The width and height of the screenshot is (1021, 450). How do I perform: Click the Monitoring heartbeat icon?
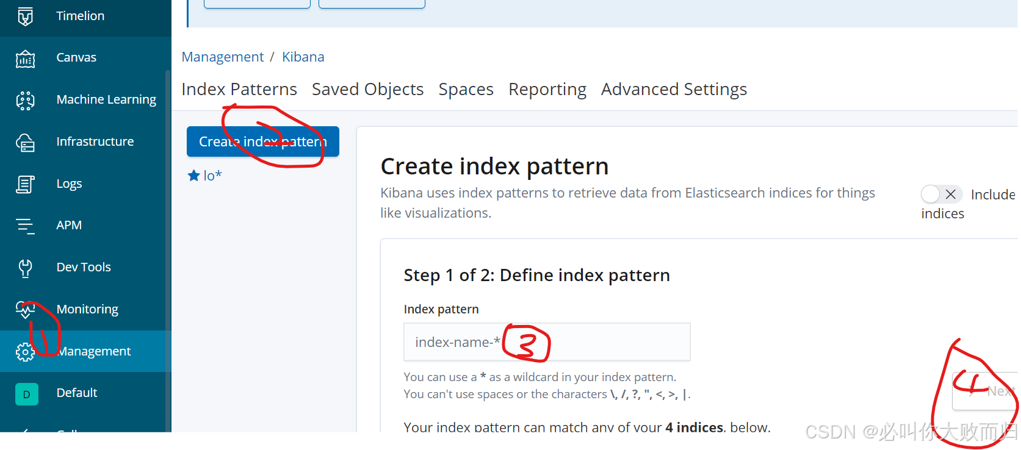click(25, 310)
